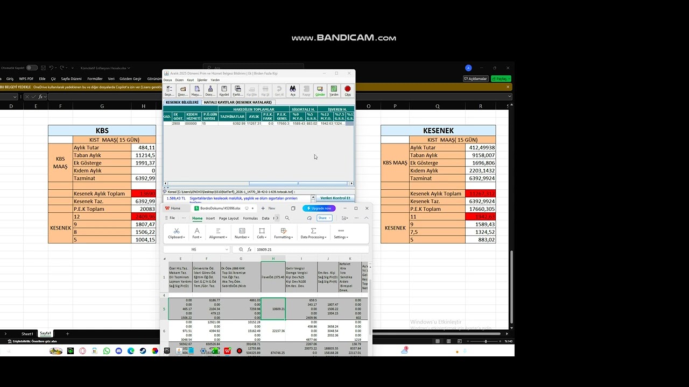Open the Seçenekler tool in Bildirim toolbar
689x387 pixels.
pyautogui.click(x=169, y=90)
